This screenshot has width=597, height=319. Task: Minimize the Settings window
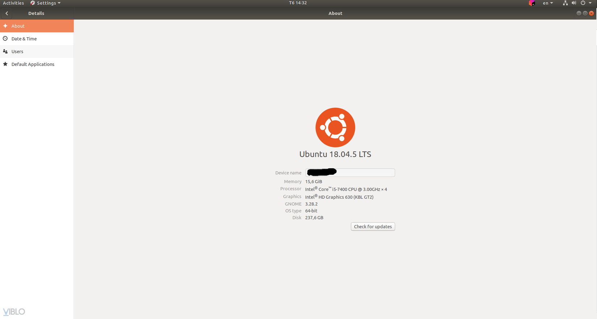pyautogui.click(x=579, y=13)
